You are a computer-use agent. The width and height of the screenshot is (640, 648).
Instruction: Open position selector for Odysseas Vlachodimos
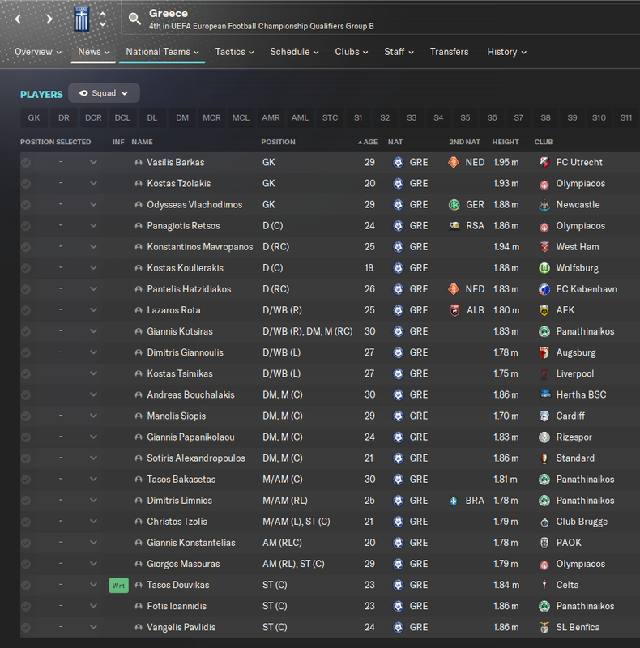click(93, 204)
